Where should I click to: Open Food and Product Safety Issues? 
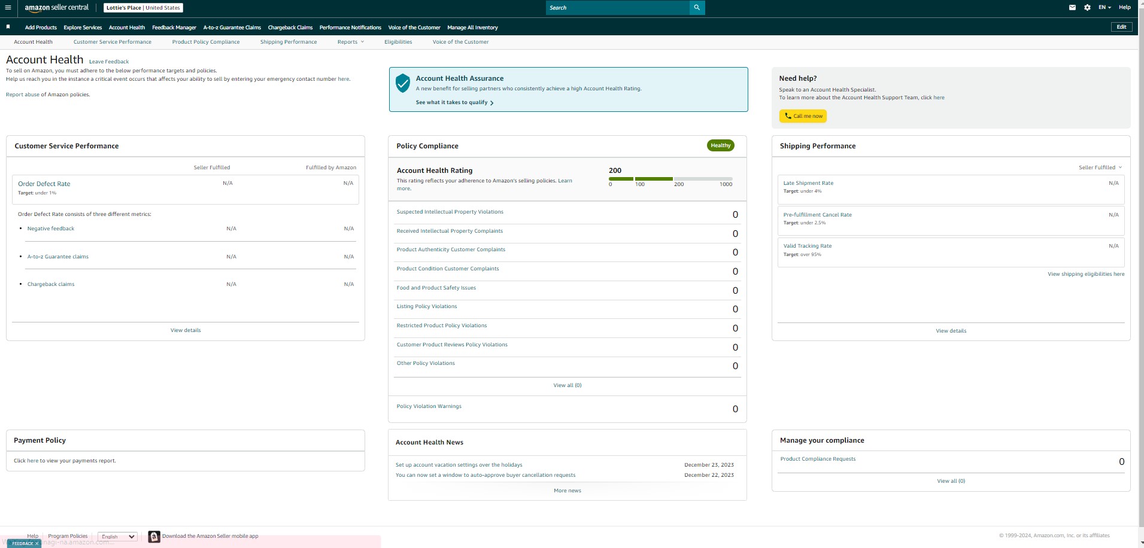click(x=436, y=288)
